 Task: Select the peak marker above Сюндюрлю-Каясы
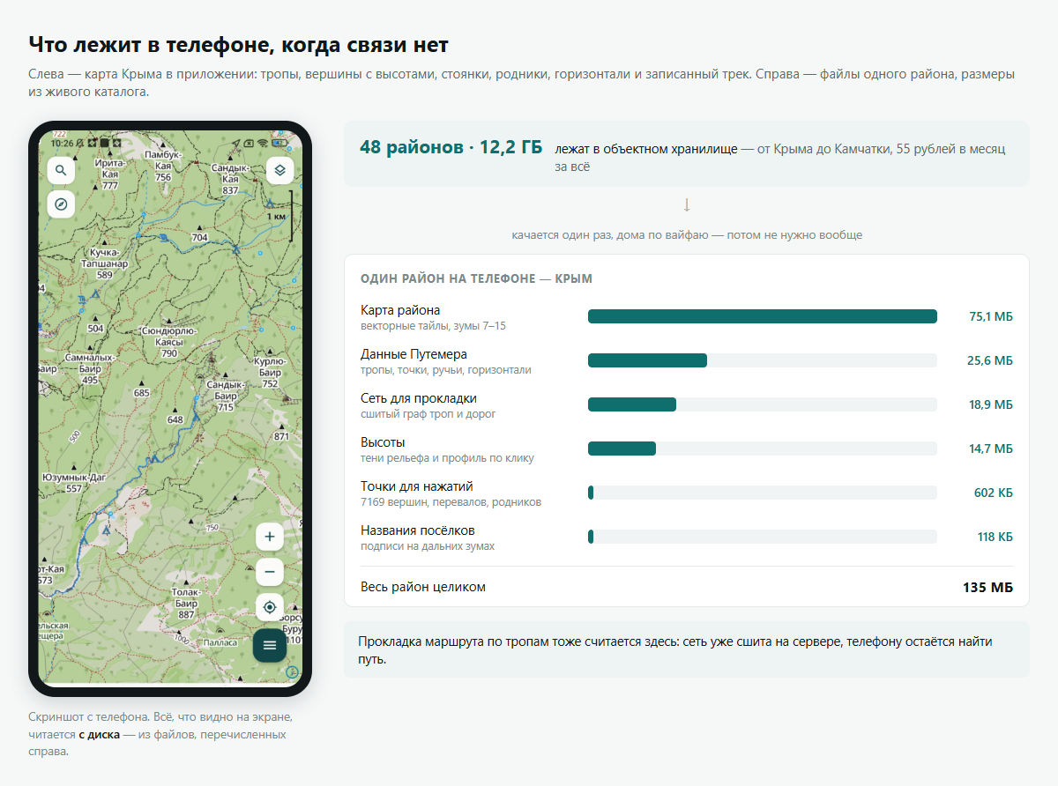169,321
